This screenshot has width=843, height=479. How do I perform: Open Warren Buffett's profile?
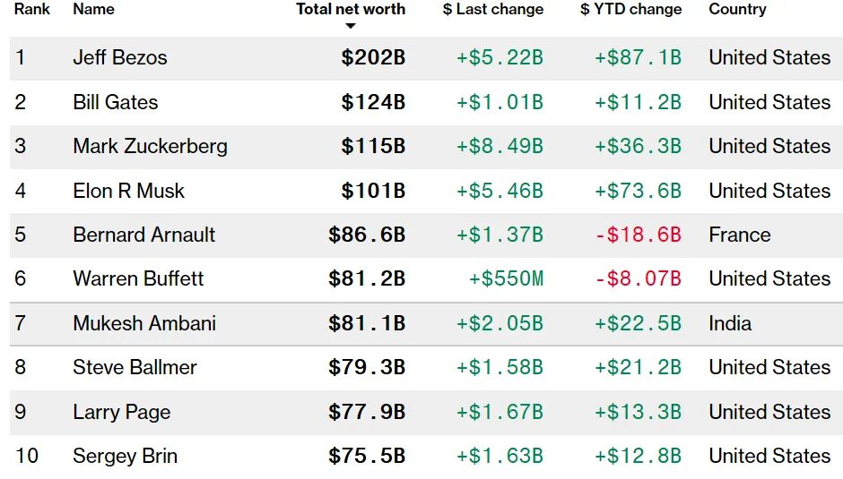pos(138,278)
